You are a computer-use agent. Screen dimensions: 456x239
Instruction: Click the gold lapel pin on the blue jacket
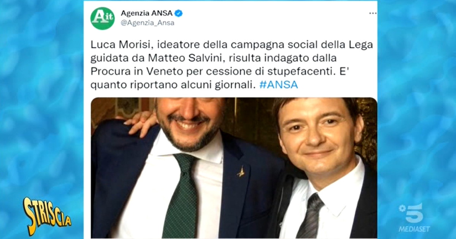(241, 172)
